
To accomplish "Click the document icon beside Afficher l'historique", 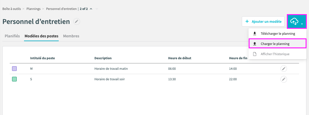I will point(255,54).
